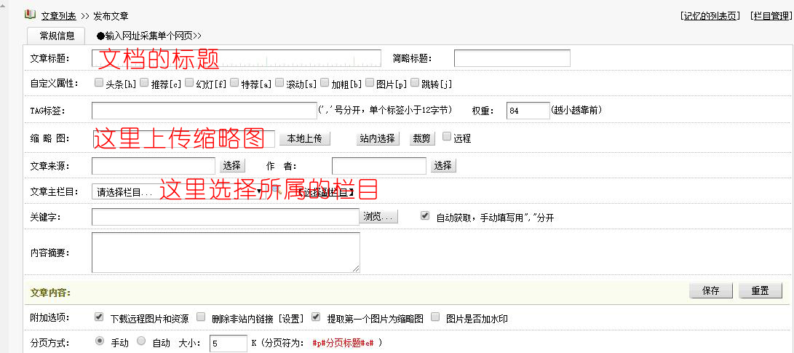Screen dimensions: 794x353
Task: Toggle 自动获取 keywords checkbox
Action: click(x=425, y=215)
